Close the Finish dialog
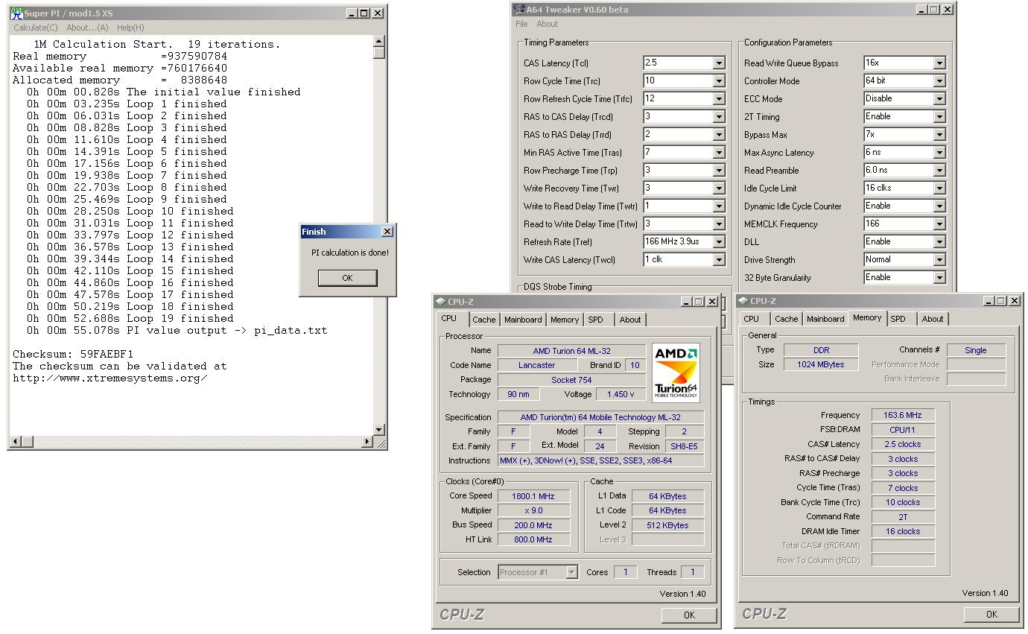Viewport: 1028px width, 634px height. [x=387, y=232]
